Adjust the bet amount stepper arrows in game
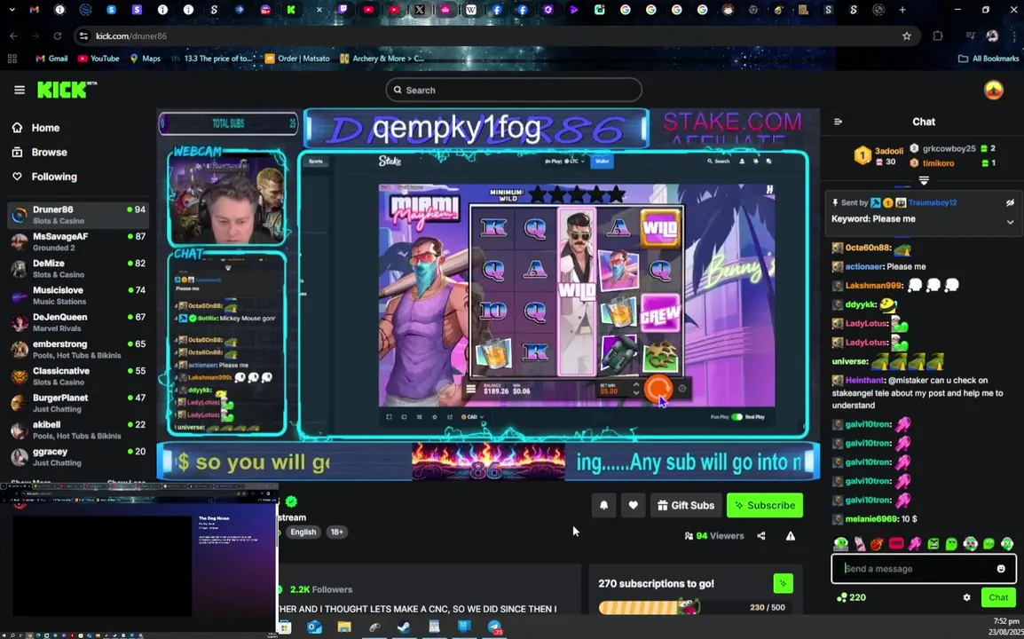Viewport: 1024px width, 639px height. coord(635,389)
